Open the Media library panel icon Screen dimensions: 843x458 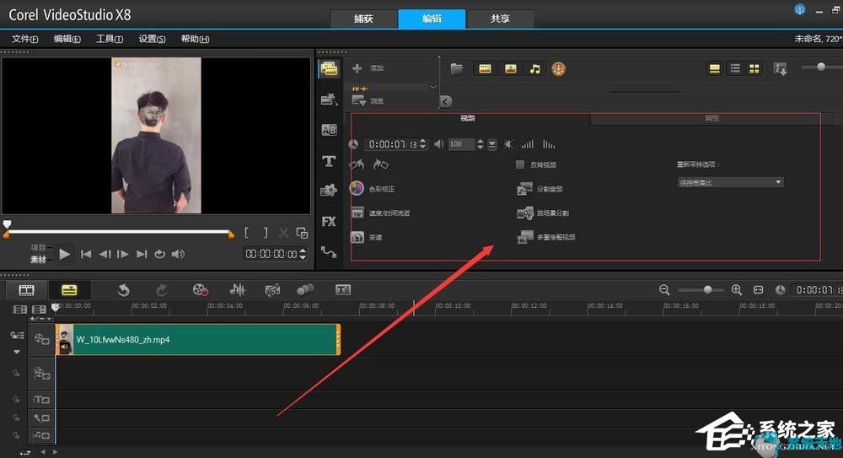coord(329,69)
